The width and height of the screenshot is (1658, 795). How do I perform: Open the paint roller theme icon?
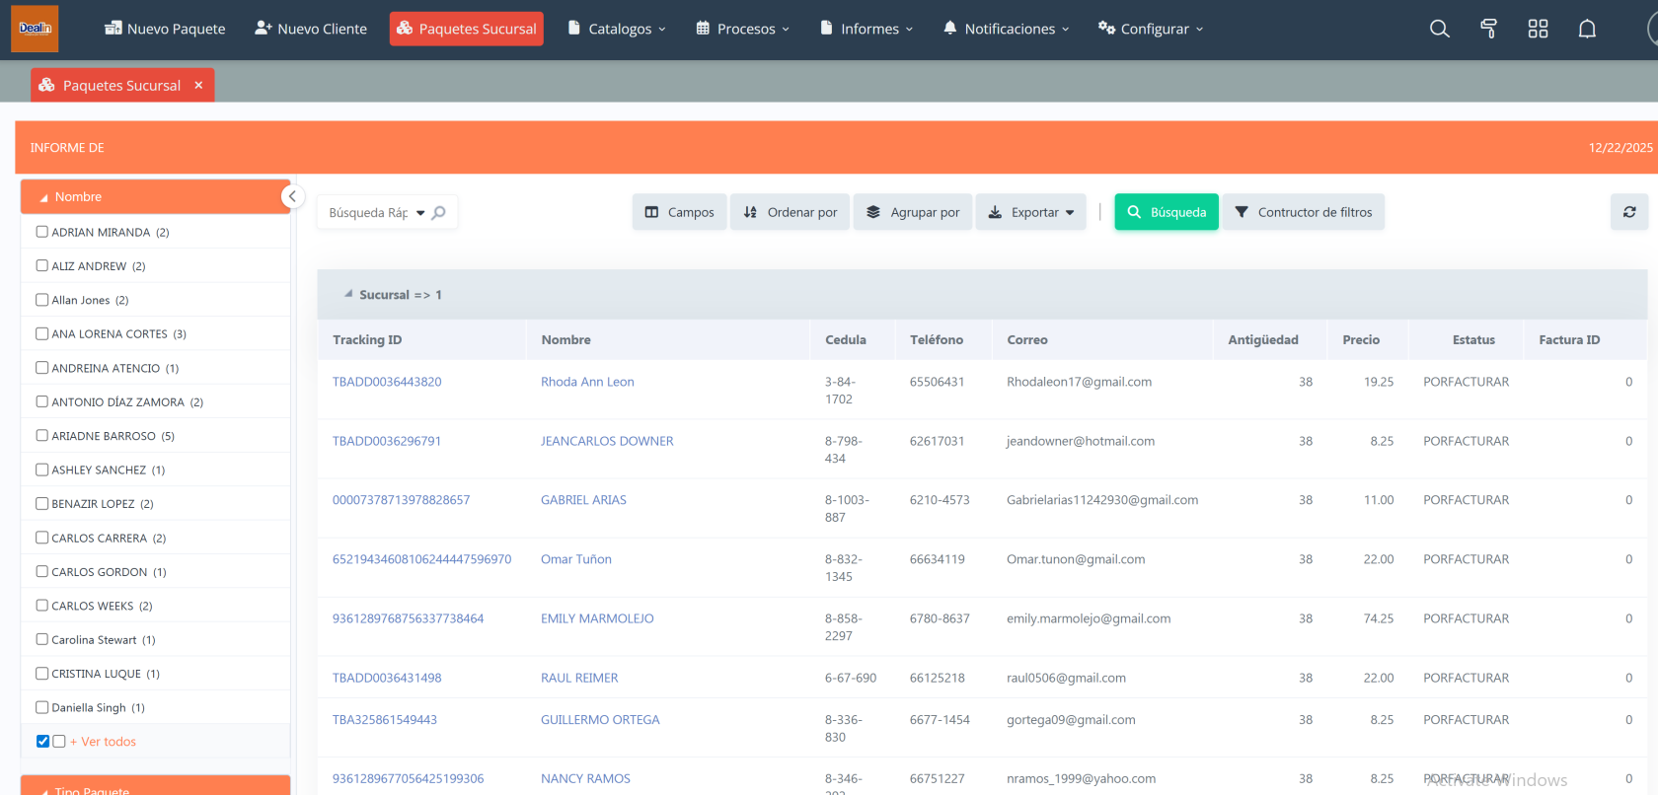click(x=1488, y=29)
